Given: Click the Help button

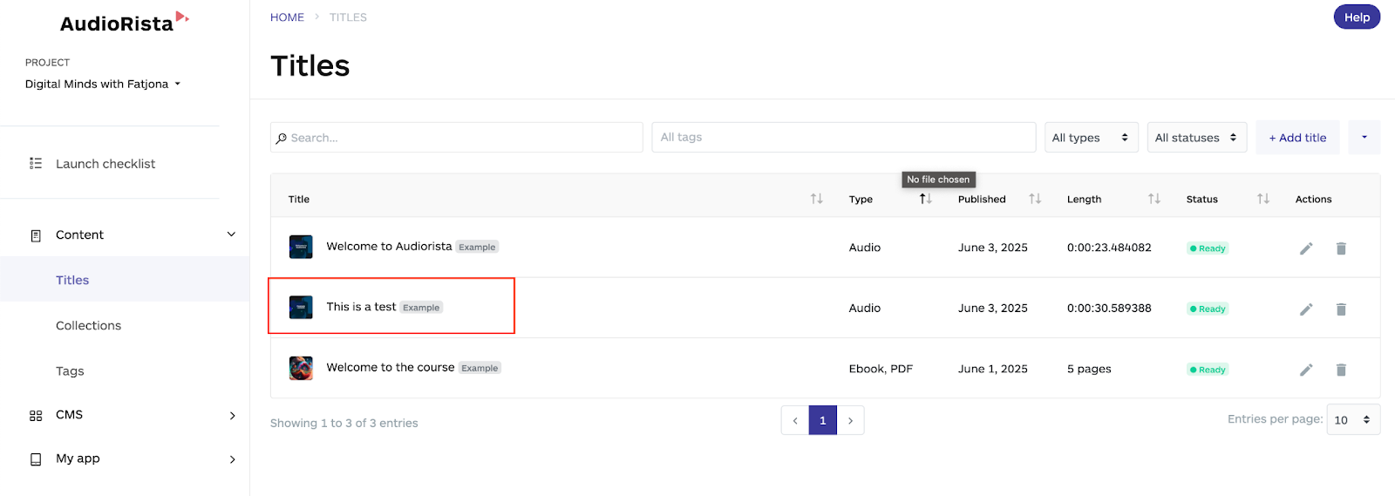Looking at the screenshot, I should [x=1357, y=17].
